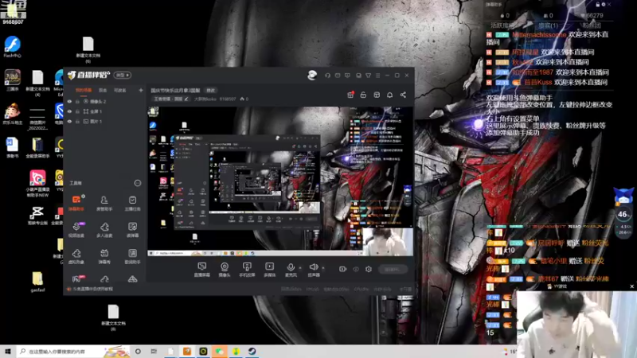
Task: Open the 视频连麦 tool
Action: (76, 230)
